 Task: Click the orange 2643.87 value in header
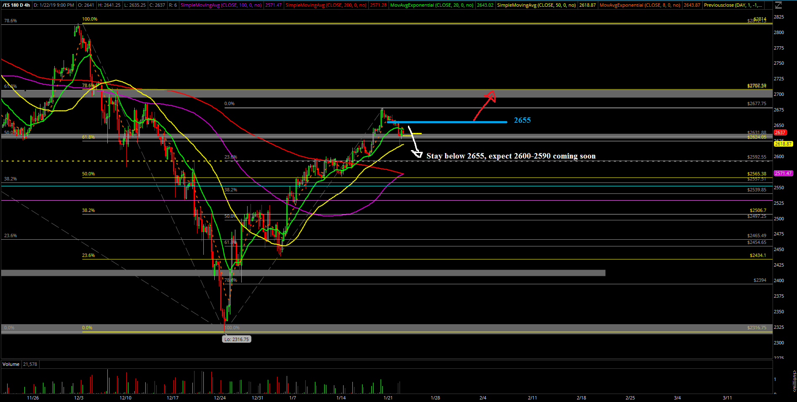pos(692,5)
